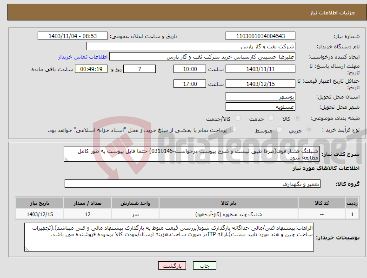Click response deadline date 1403/11/11
Screen dimensions: 367x278
tap(260, 69)
